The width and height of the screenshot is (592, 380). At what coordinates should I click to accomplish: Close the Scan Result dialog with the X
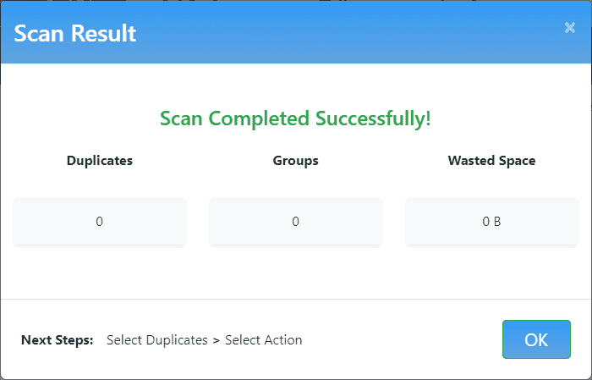click(x=570, y=28)
